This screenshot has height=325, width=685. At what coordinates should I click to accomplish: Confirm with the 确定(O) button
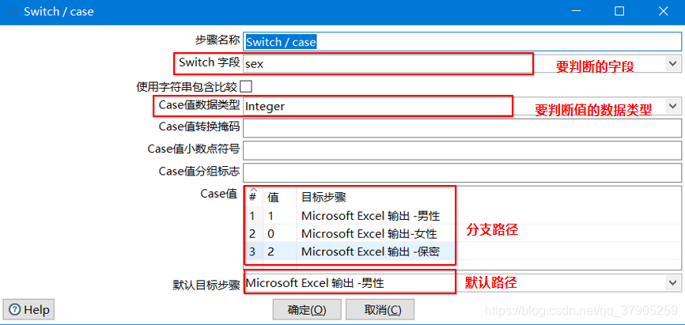point(307,310)
